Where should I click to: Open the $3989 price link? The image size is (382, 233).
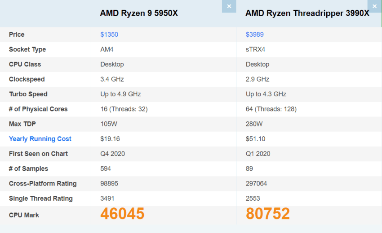click(255, 35)
